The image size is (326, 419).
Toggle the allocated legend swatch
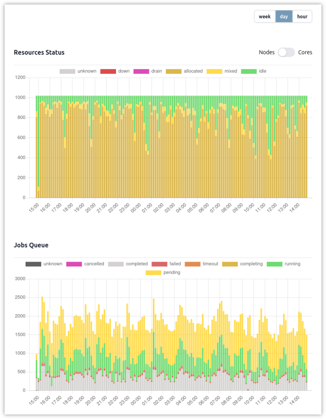point(174,71)
